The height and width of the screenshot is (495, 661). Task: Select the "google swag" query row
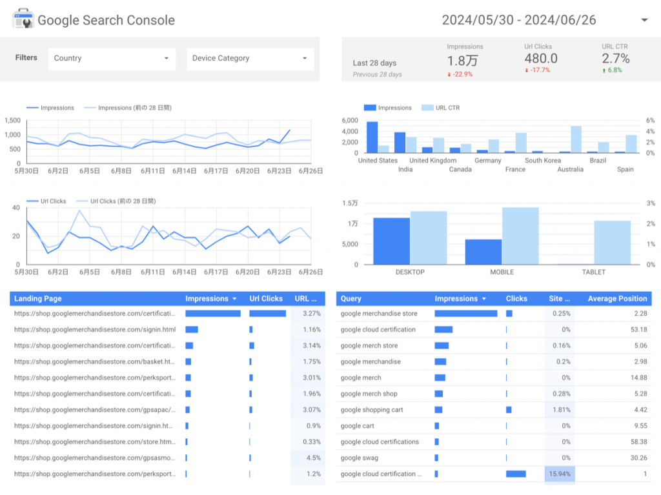click(x=494, y=458)
